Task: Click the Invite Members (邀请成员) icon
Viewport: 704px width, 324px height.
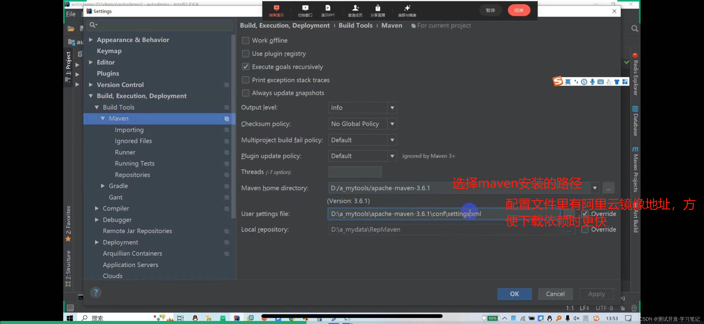Action: 355,10
